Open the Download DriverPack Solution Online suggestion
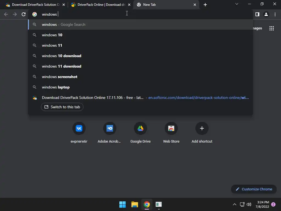 [140, 98]
